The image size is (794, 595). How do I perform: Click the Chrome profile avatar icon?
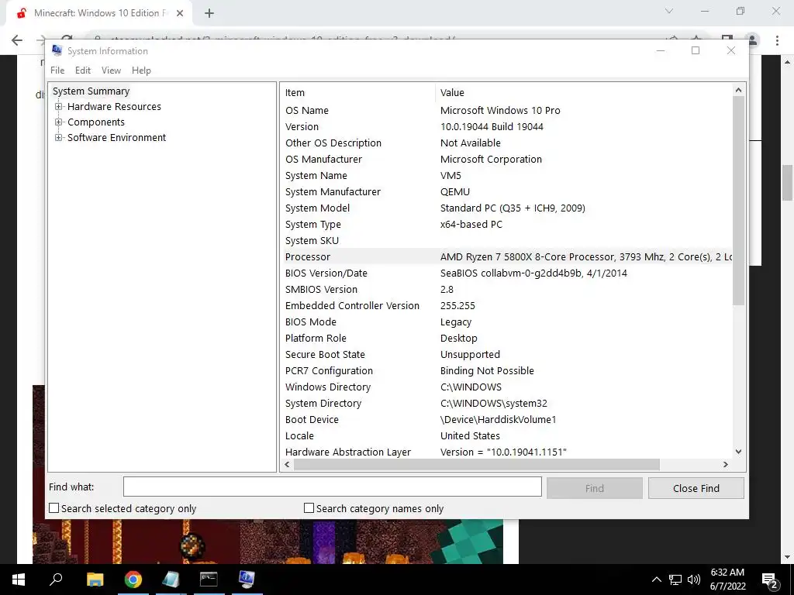753,40
